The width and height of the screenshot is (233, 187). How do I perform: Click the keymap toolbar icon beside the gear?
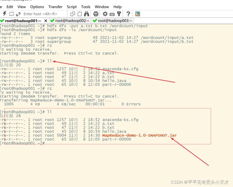(112, 14)
